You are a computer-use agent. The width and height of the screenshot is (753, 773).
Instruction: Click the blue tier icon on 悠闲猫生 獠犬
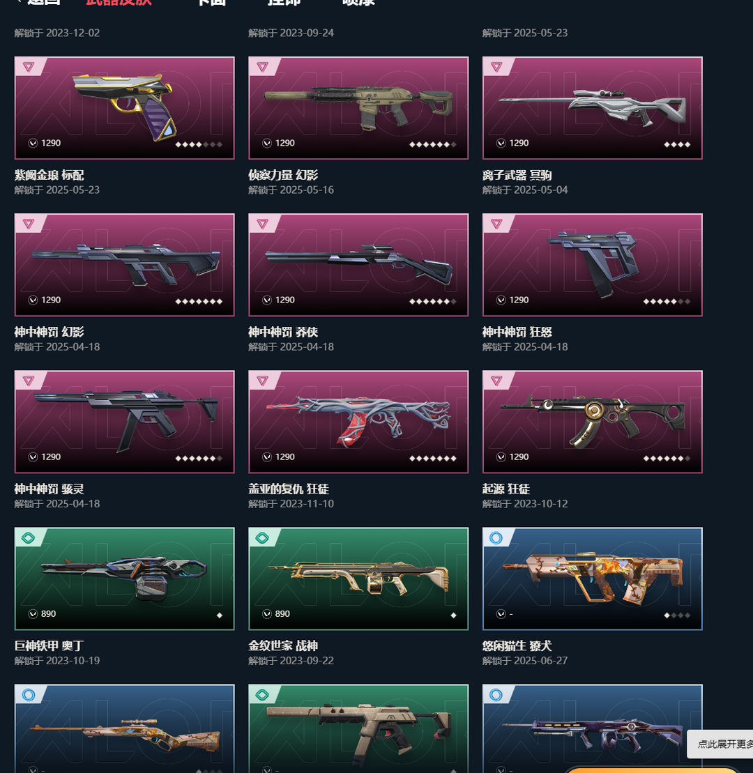[x=496, y=538]
